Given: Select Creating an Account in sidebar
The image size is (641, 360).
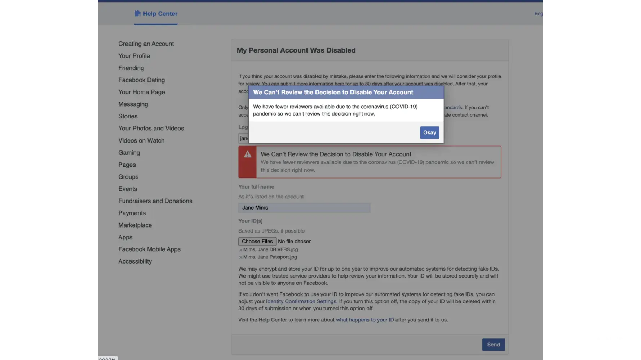Looking at the screenshot, I should pos(146,44).
